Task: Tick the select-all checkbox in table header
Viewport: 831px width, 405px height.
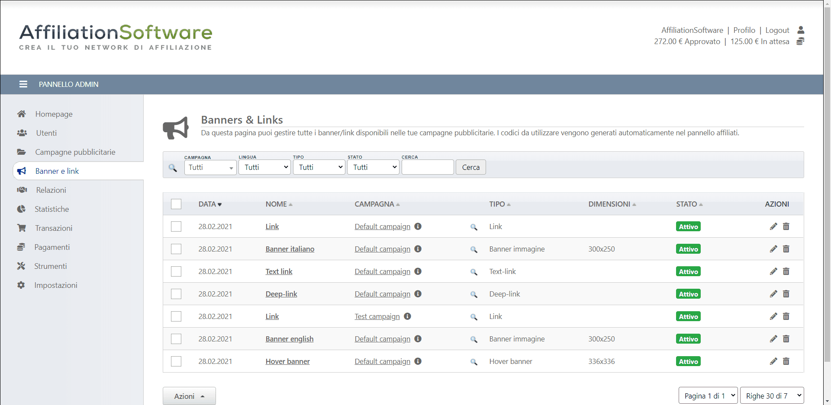Action: [176, 204]
